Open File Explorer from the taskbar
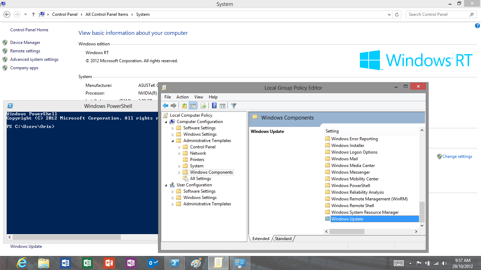 44,263
